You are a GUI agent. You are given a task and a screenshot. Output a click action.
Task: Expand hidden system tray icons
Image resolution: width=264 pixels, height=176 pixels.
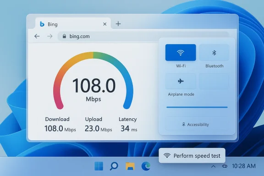pos(213,166)
